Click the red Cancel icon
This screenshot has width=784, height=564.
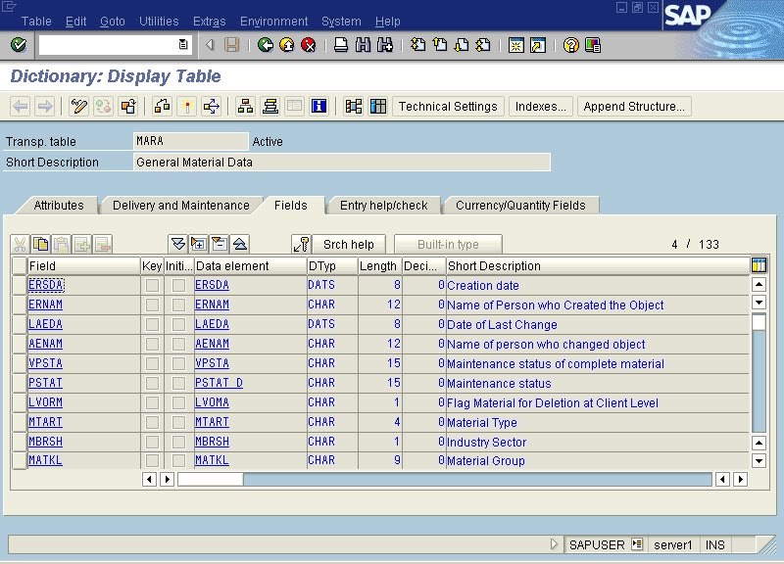coord(309,45)
